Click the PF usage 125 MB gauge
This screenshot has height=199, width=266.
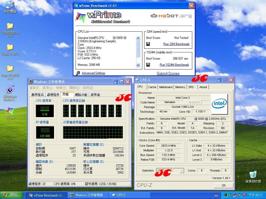[x=45, y=132]
